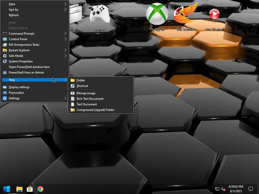Viewport: 259px width, 194px height.
Task: Create a new Text Document
Action: [101, 104]
